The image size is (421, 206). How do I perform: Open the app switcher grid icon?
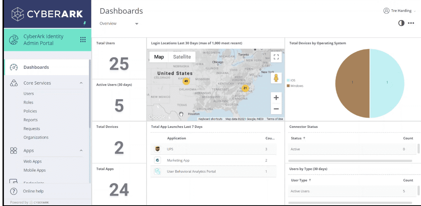coord(83,40)
